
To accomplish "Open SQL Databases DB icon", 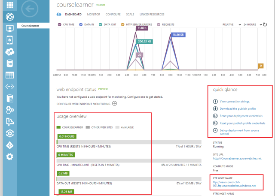I will (x=10, y=63).
